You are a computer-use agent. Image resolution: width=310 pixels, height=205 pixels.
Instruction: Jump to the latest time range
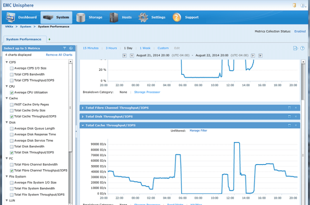260,56
